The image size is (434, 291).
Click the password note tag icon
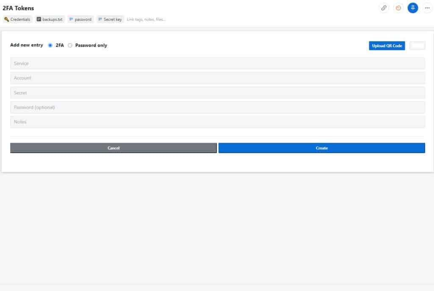click(x=71, y=19)
